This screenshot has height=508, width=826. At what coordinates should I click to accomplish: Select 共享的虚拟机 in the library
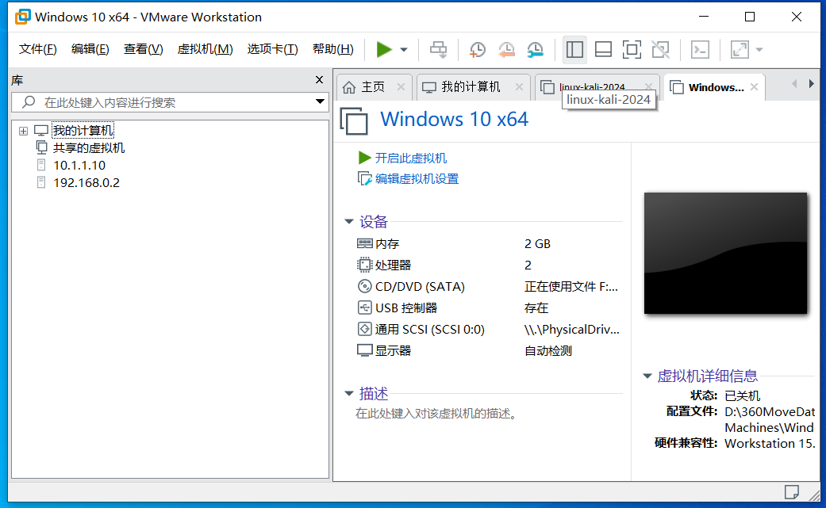coord(89,147)
